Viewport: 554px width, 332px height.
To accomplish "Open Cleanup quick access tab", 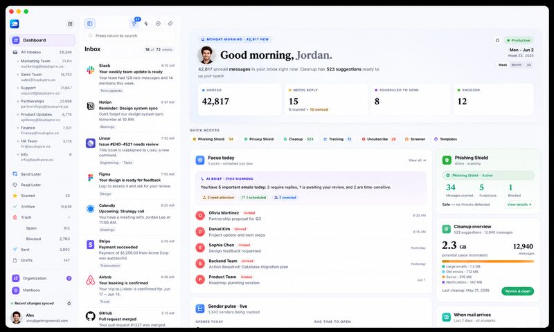I will [298, 139].
